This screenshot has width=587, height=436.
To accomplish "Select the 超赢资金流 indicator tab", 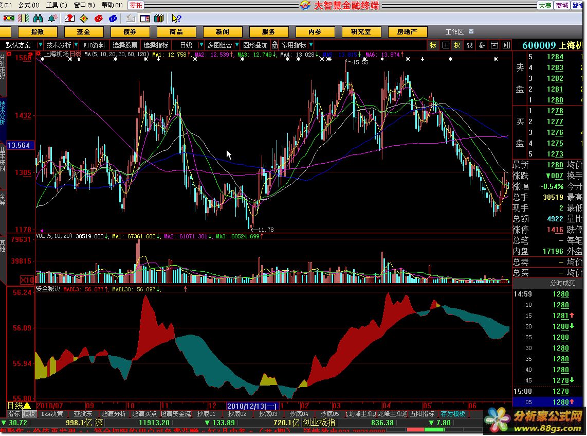I will pyautogui.click(x=176, y=413).
